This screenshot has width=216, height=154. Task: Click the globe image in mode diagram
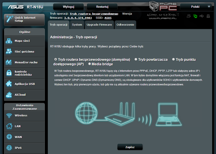tap(86, 113)
